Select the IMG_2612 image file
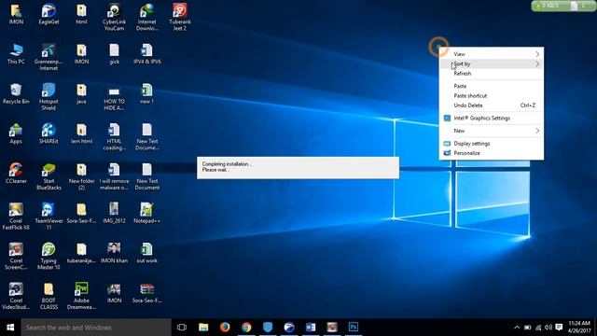The height and width of the screenshot is (336, 597). point(114,213)
